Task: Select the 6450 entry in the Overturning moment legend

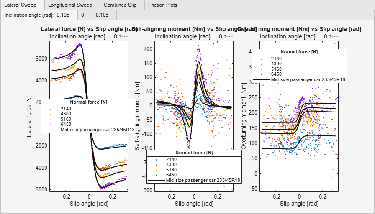Action: tap(276, 74)
